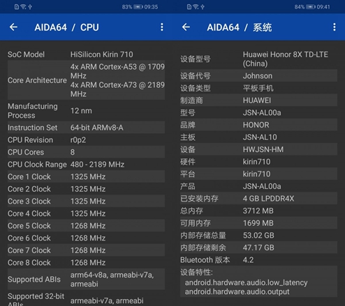345x306 pixels.
Task: Select the Core 7 Clock row
Action: 86,250
